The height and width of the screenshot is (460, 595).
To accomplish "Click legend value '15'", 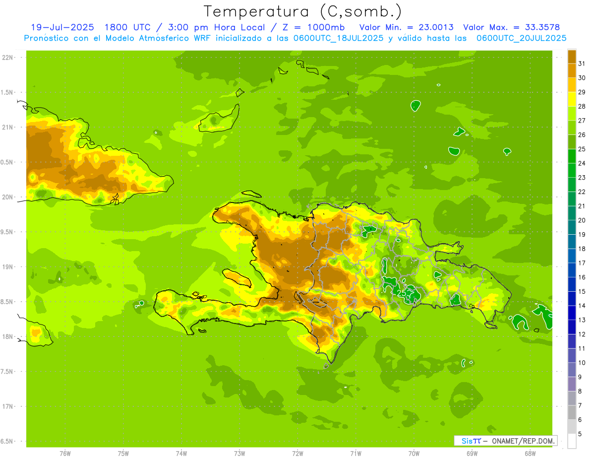I will pos(582,292).
